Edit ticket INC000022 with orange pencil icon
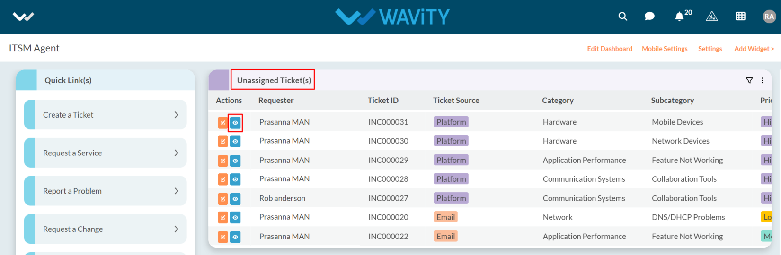Screen dimensions: 781x255 223,237
